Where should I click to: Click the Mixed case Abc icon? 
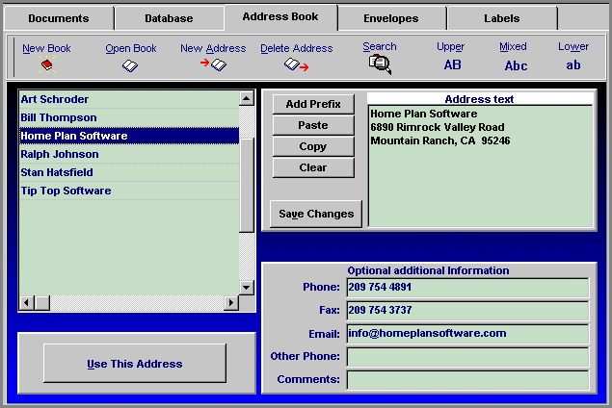pos(516,65)
